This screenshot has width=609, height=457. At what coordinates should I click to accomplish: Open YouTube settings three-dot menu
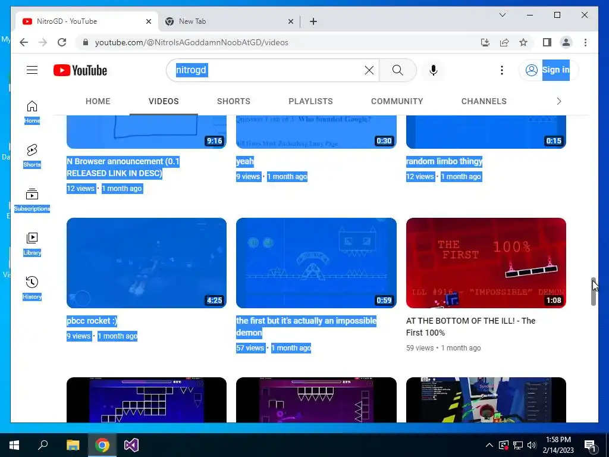click(502, 70)
